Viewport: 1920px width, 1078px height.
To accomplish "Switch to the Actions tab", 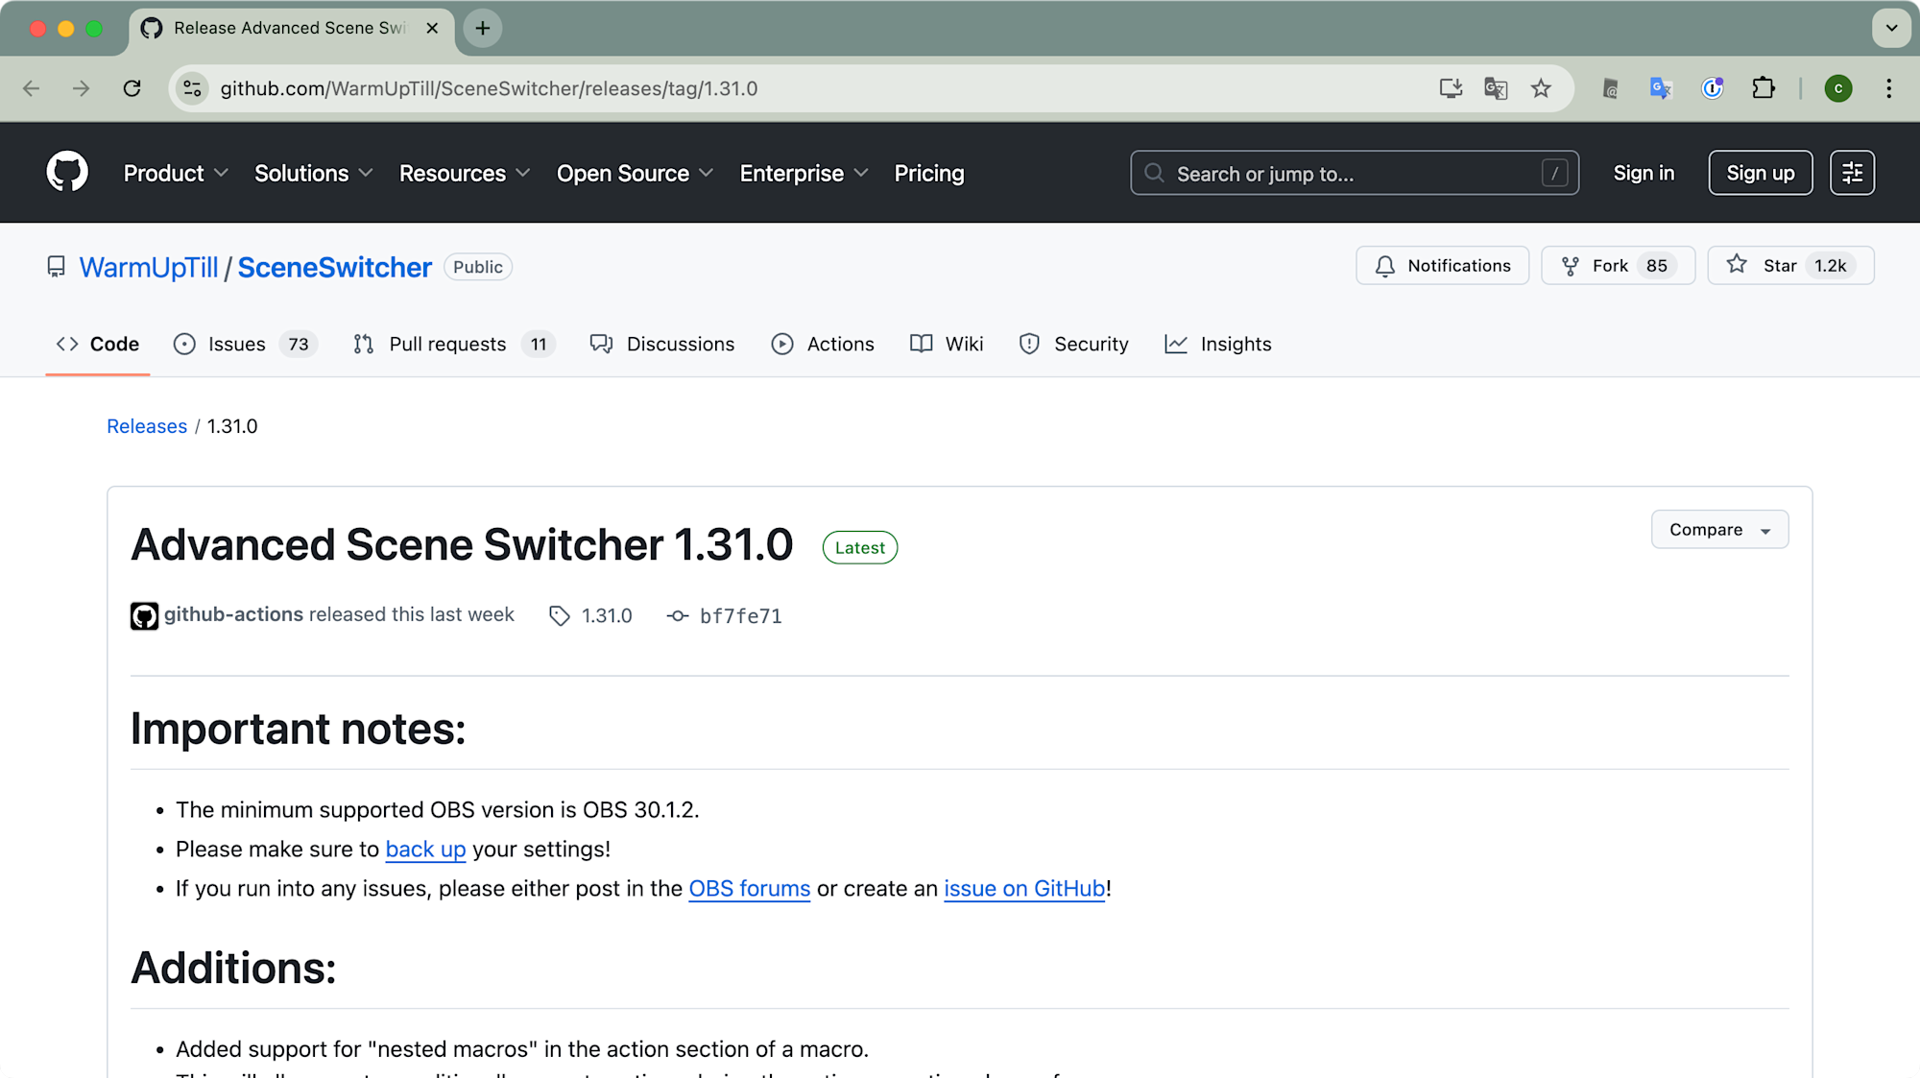I will [823, 344].
